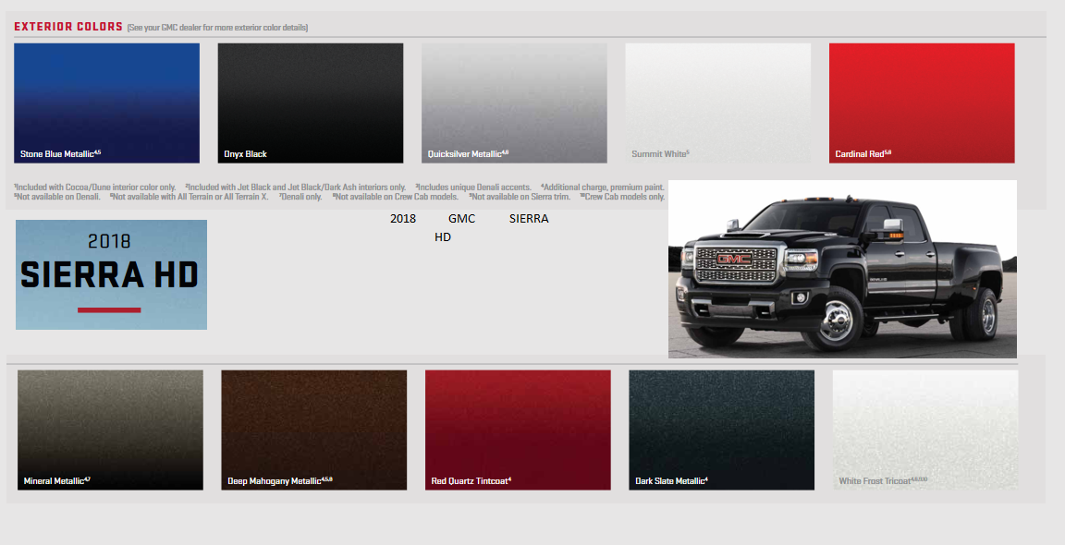This screenshot has width=1065, height=545.
Task: Pick the White Frost Tricoat swatch
Action: (x=925, y=430)
